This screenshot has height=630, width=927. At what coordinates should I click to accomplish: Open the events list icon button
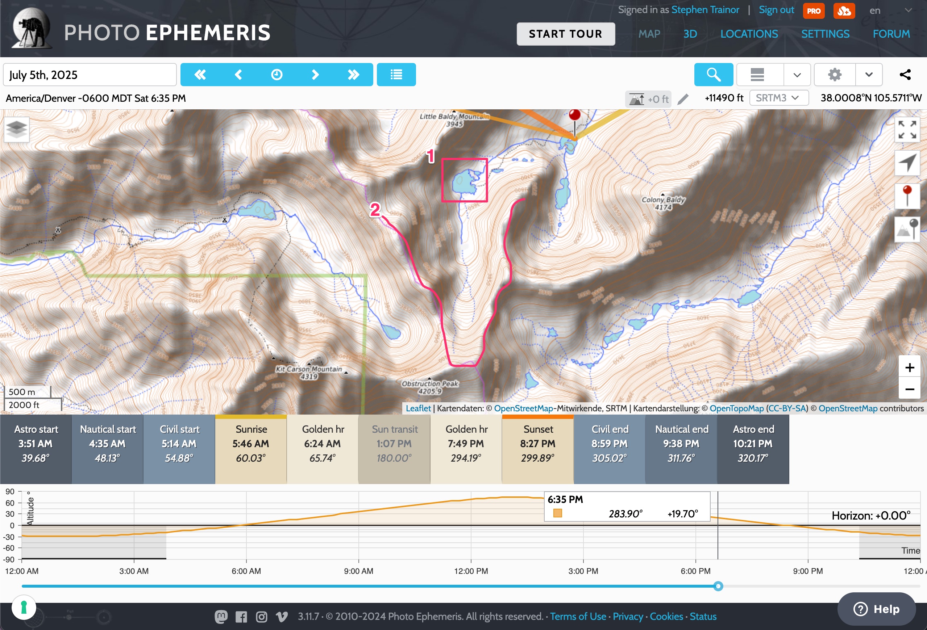coord(396,75)
